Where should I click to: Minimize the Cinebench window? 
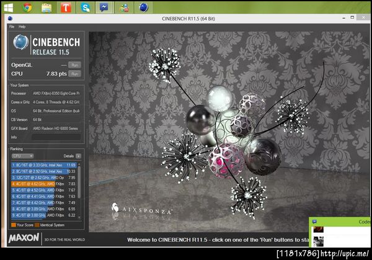[343, 18]
